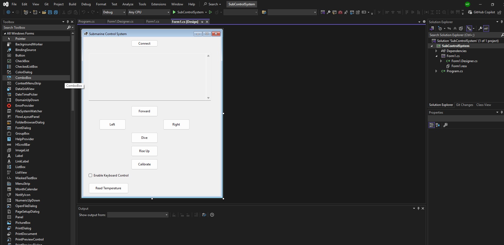Image resolution: width=504 pixels, height=245 pixels.
Task: Click the Forward button on the form
Action: (x=144, y=111)
